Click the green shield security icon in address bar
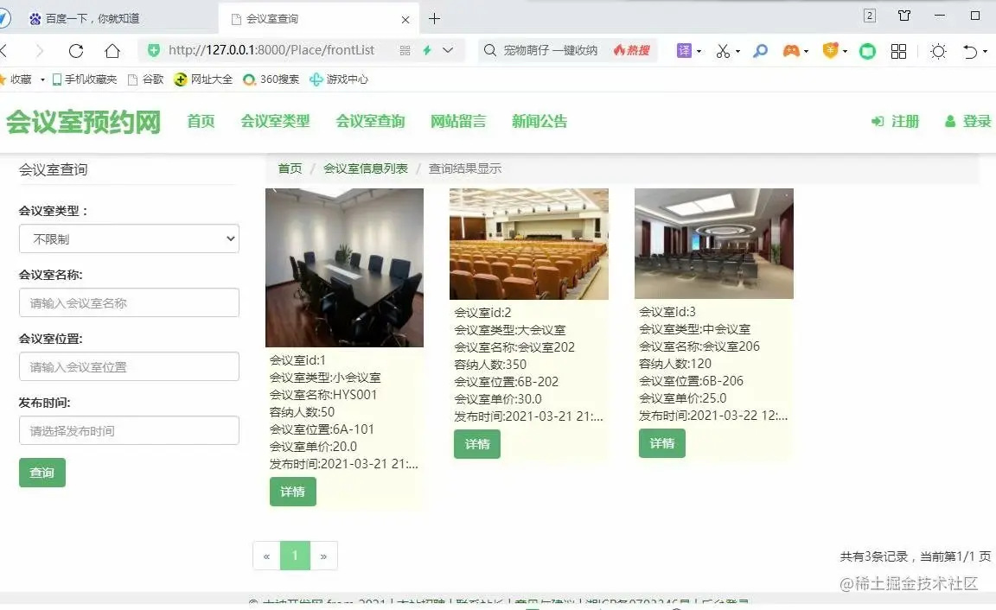This screenshot has height=610, width=996. 154,50
